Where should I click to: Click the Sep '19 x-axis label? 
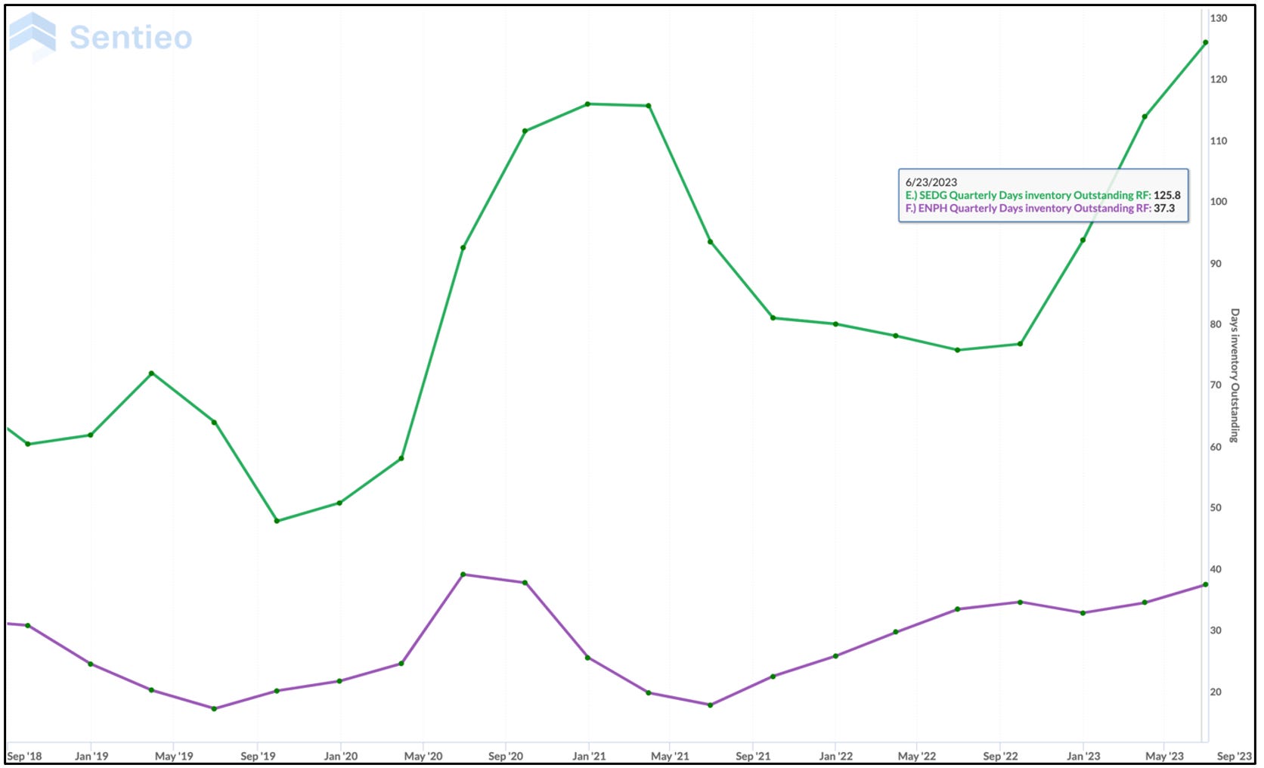click(x=258, y=756)
